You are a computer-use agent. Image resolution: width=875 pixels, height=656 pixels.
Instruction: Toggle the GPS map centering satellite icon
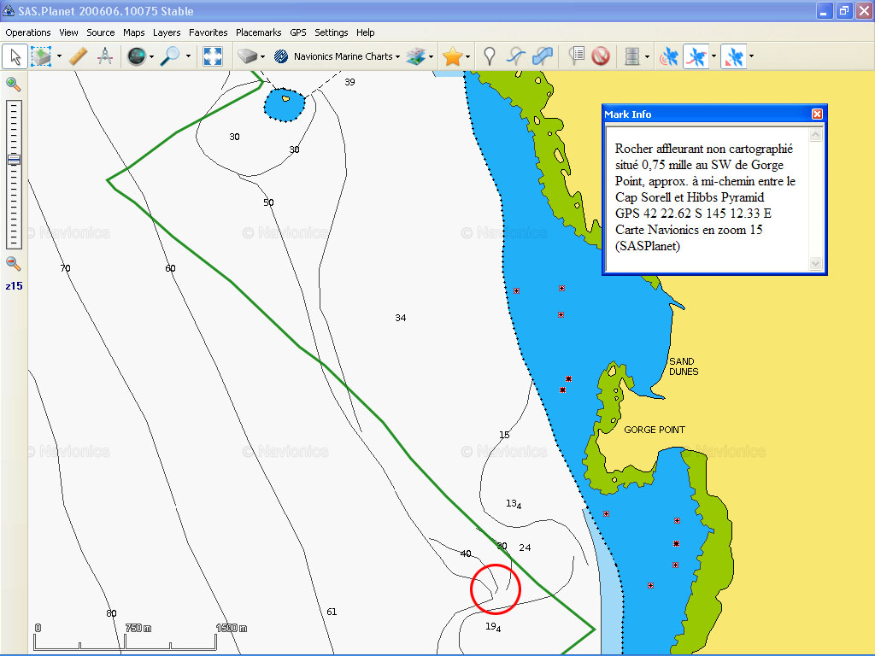click(x=734, y=56)
